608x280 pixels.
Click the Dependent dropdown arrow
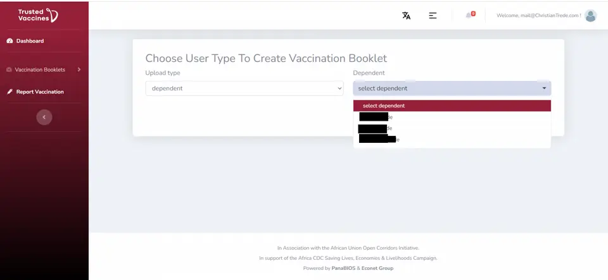pyautogui.click(x=544, y=88)
